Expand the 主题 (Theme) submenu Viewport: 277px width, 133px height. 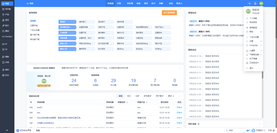click(253, 41)
